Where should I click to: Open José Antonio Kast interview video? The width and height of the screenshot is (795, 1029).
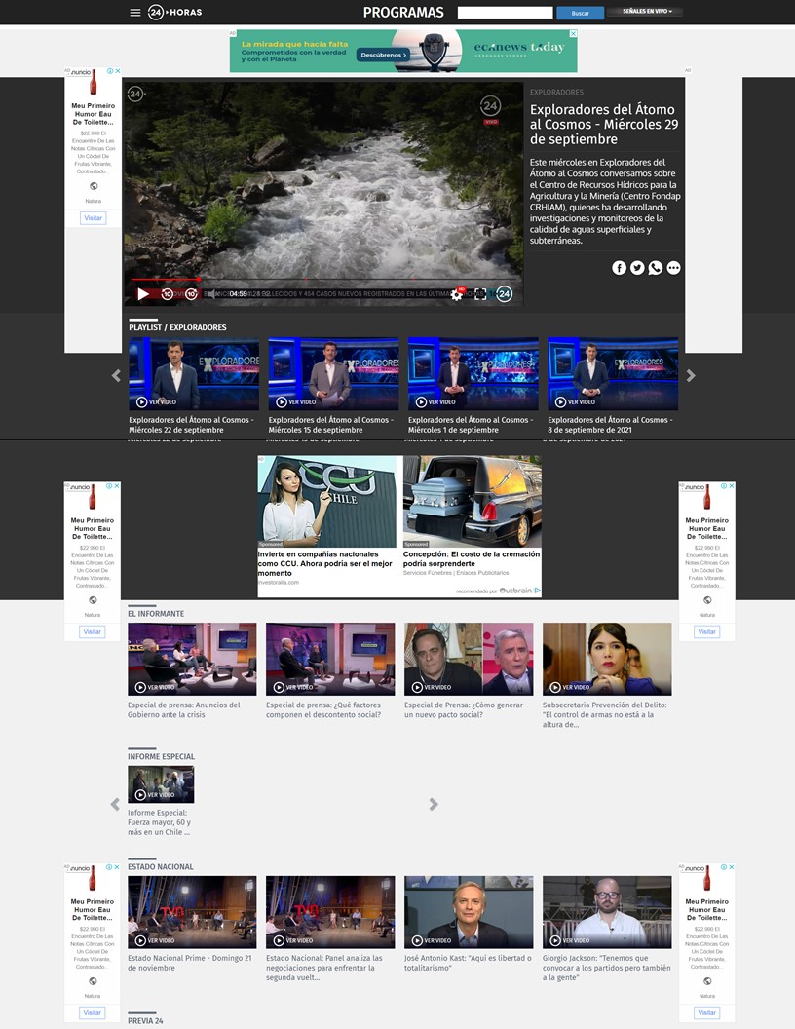(469, 912)
